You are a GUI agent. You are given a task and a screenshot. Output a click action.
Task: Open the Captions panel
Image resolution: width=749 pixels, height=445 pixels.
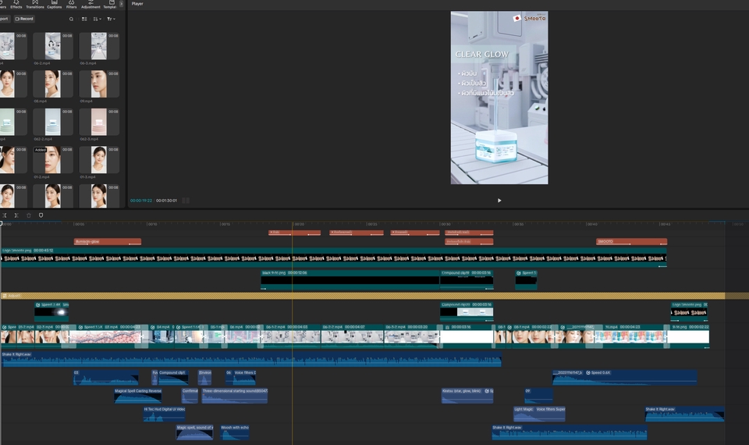[54, 5]
